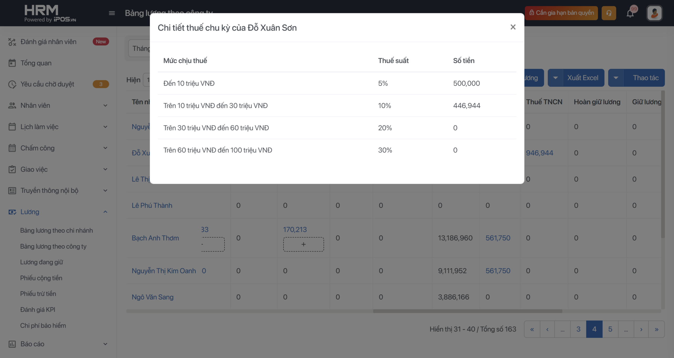Click the horizontal table scrollbar
This screenshot has width=674, height=358.
point(467,311)
